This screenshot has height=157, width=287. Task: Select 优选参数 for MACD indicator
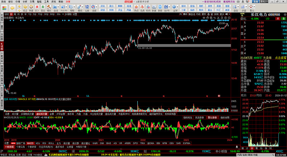[199, 118]
